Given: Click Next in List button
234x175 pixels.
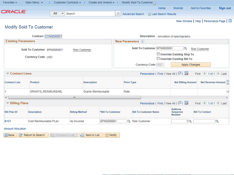Looking at the screenshot, I should point(91,135).
